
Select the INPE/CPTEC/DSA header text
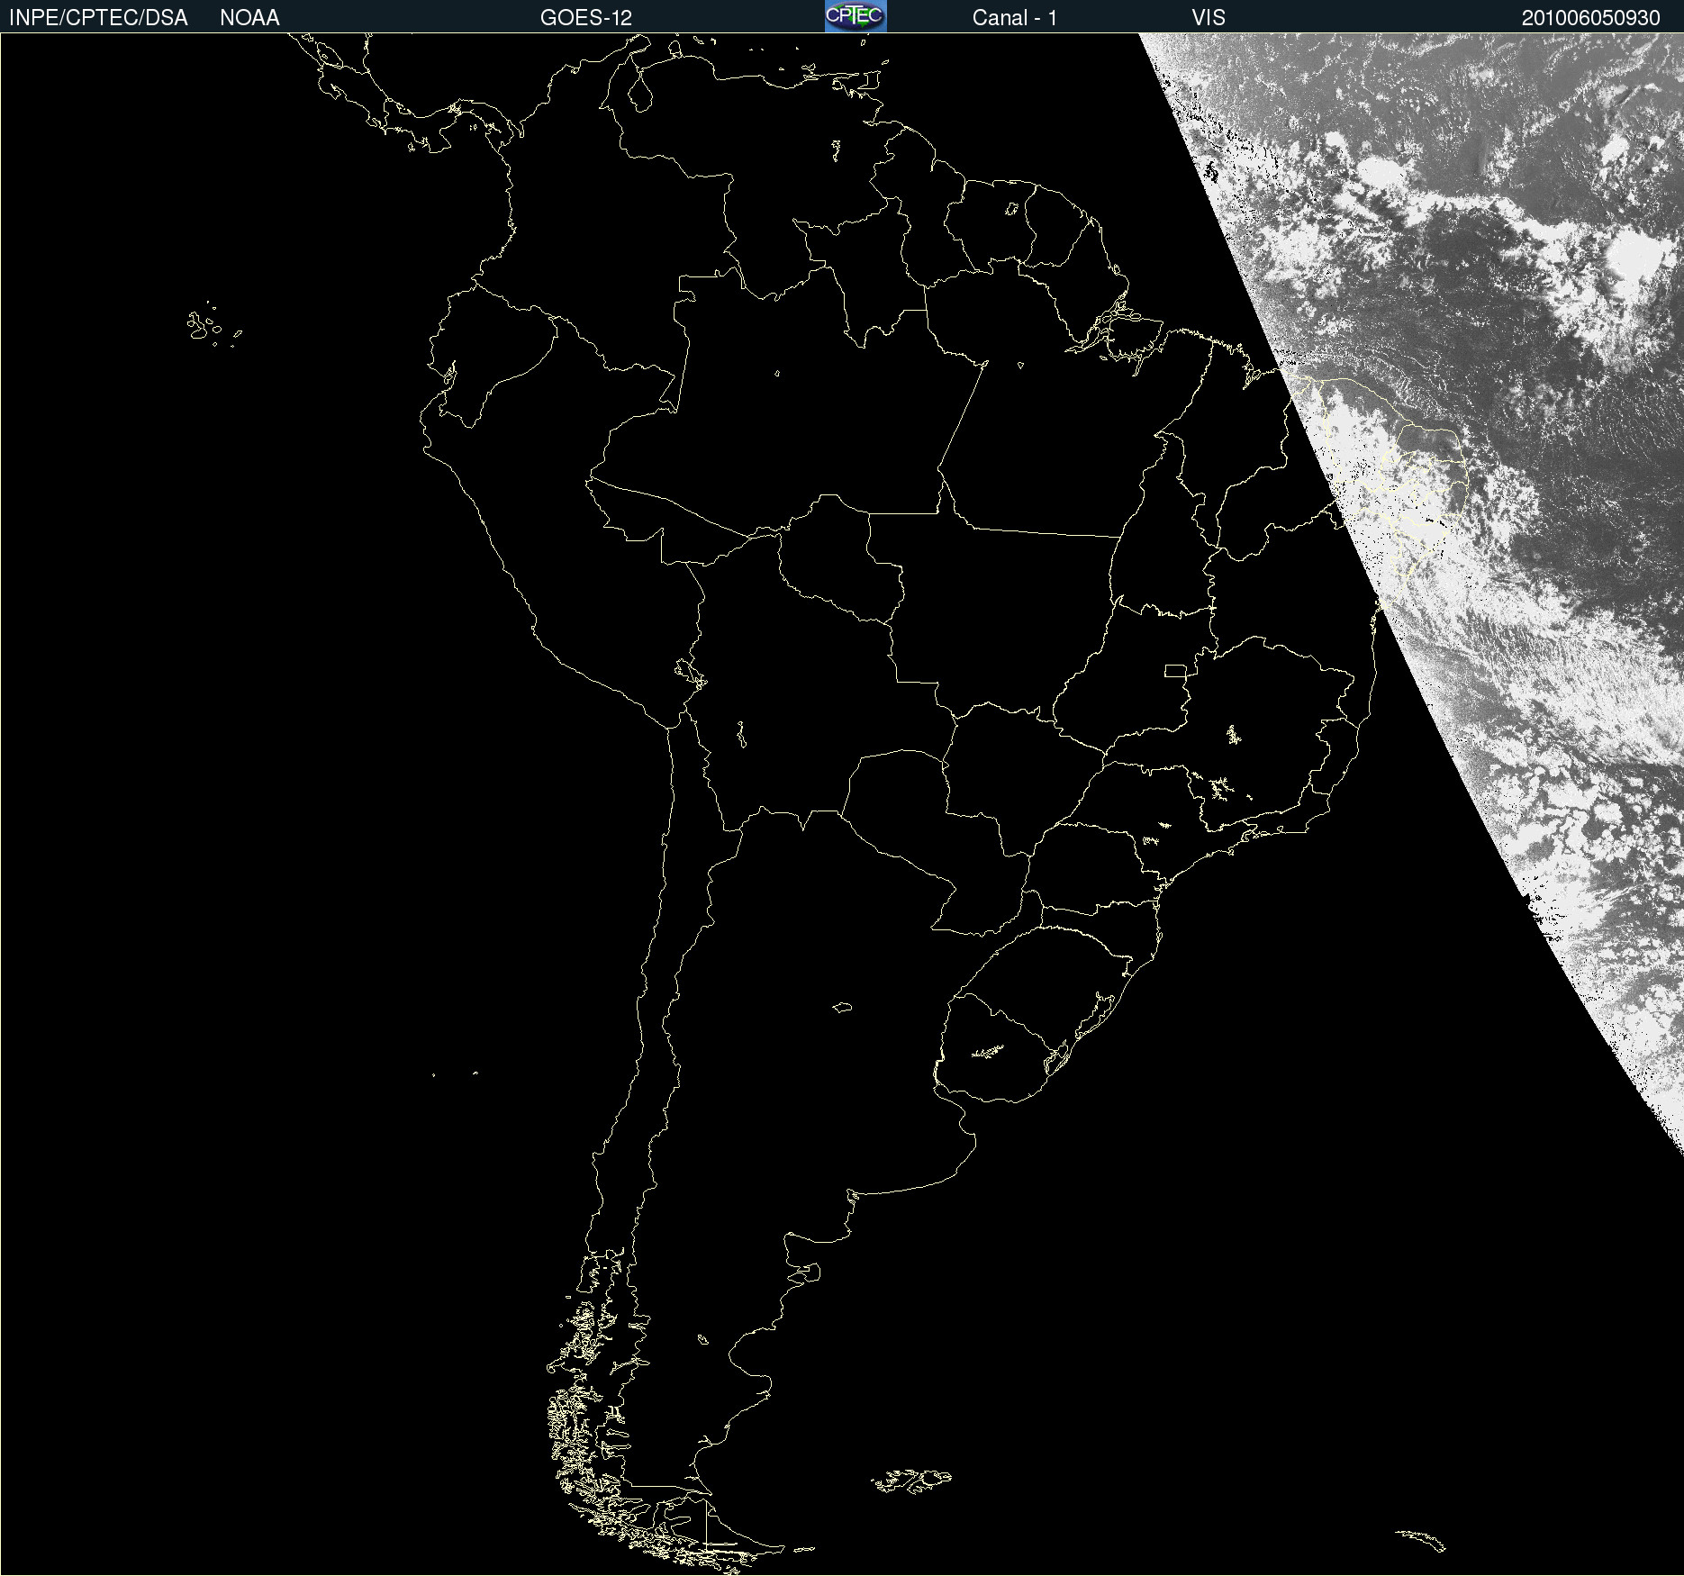coord(98,18)
